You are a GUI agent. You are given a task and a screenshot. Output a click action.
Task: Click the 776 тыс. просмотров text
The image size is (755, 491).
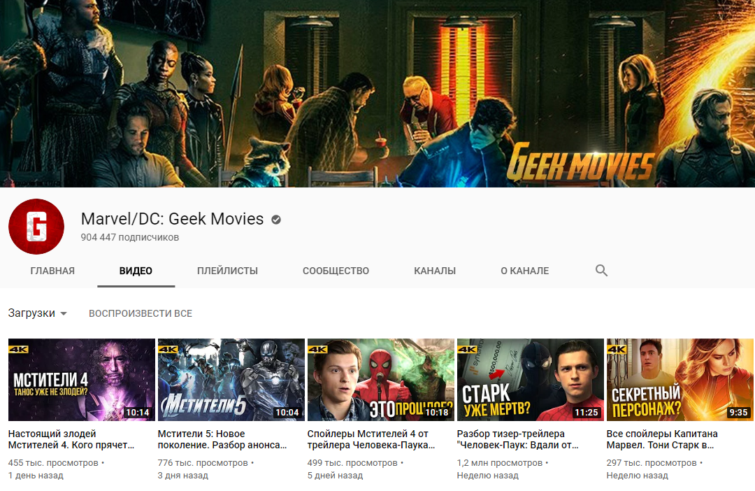coord(203,463)
